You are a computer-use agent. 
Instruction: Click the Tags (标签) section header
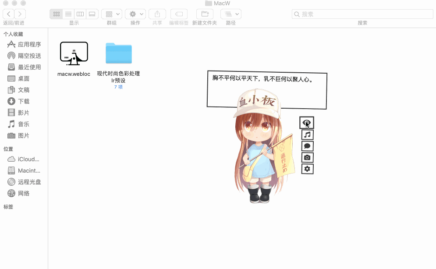(8, 207)
